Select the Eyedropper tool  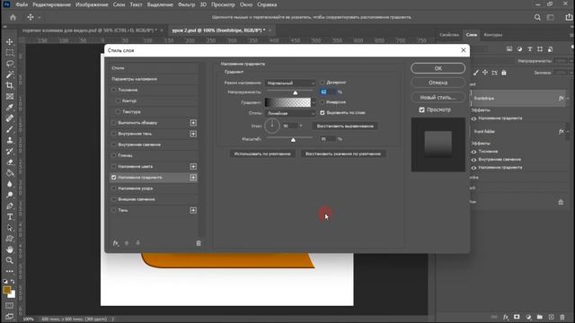[10, 108]
